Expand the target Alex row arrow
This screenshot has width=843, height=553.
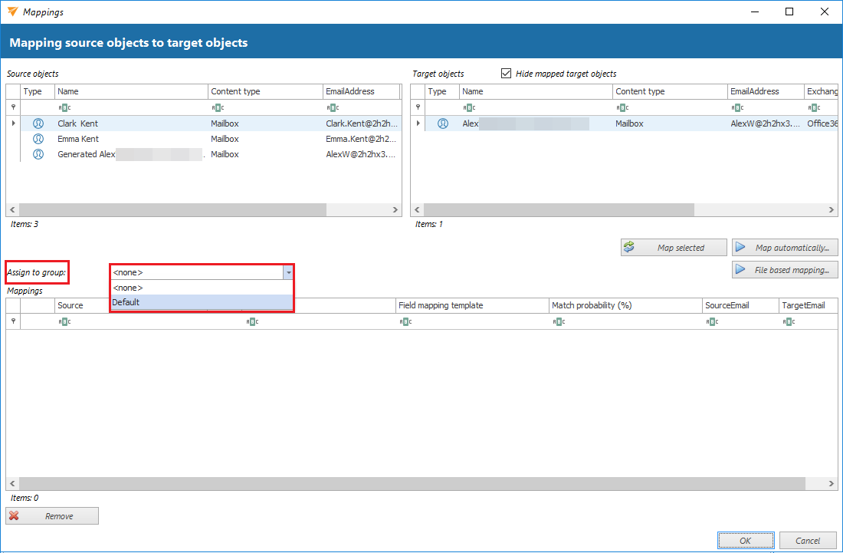[418, 123]
